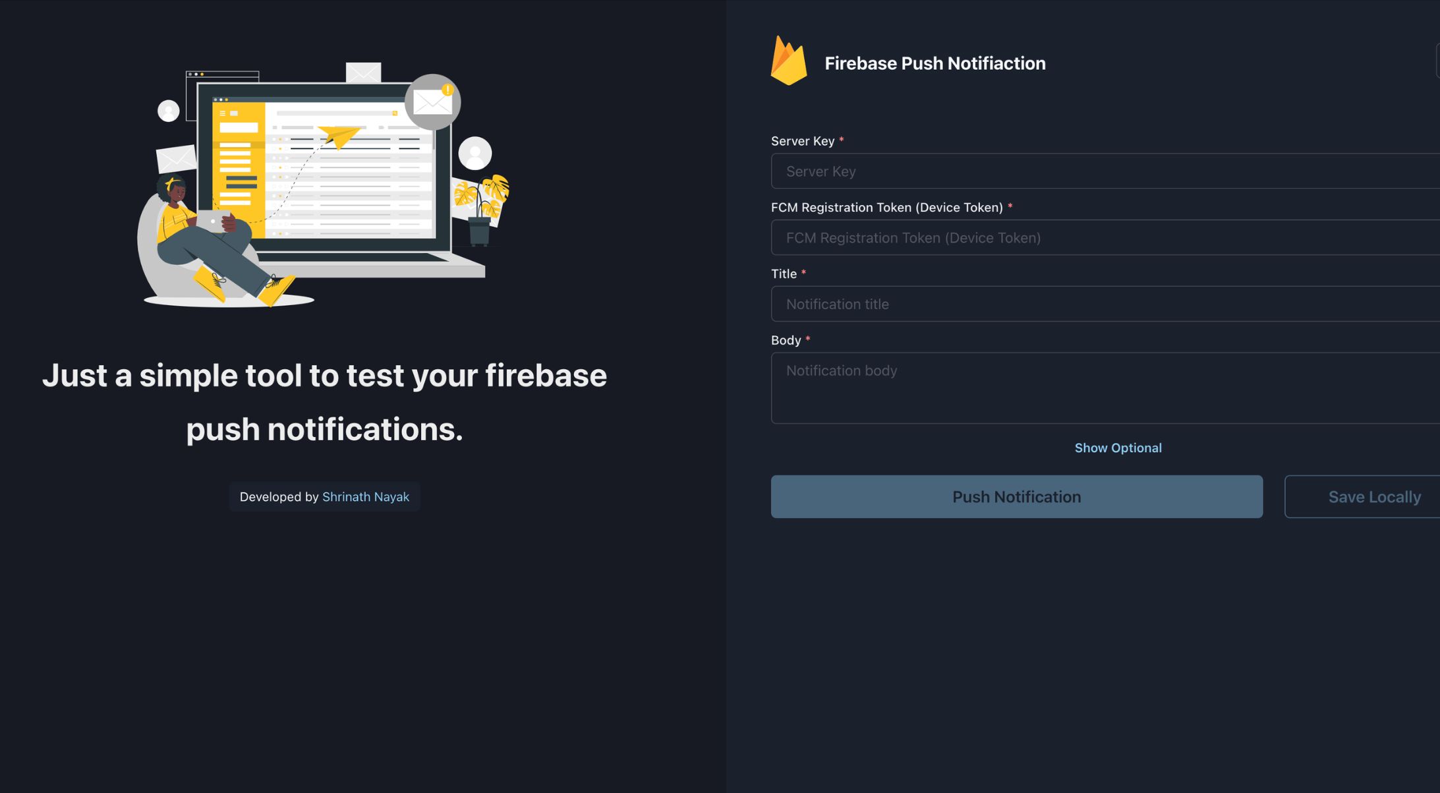Click the Developed by text

click(279, 496)
